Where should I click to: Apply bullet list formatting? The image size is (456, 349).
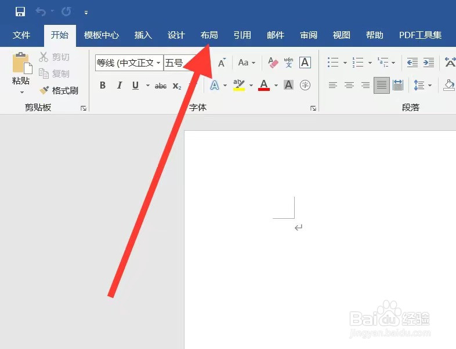[333, 63]
